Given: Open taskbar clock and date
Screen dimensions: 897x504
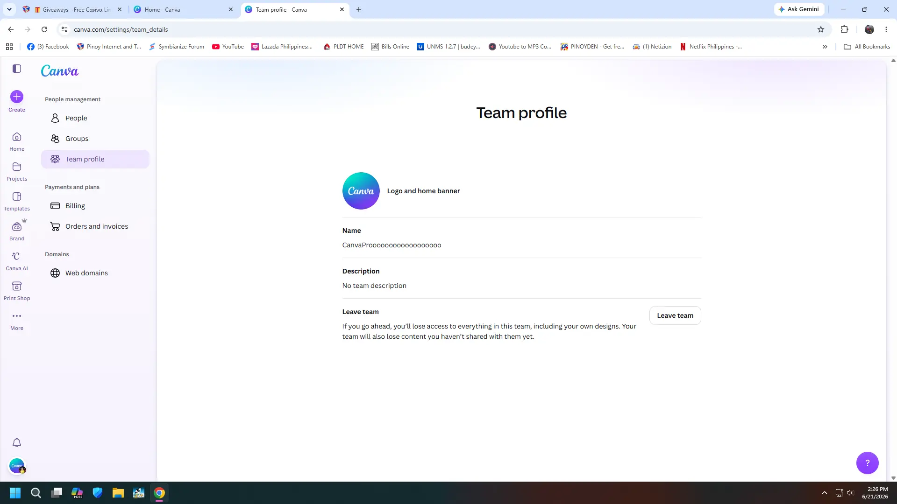Looking at the screenshot, I should 875,493.
